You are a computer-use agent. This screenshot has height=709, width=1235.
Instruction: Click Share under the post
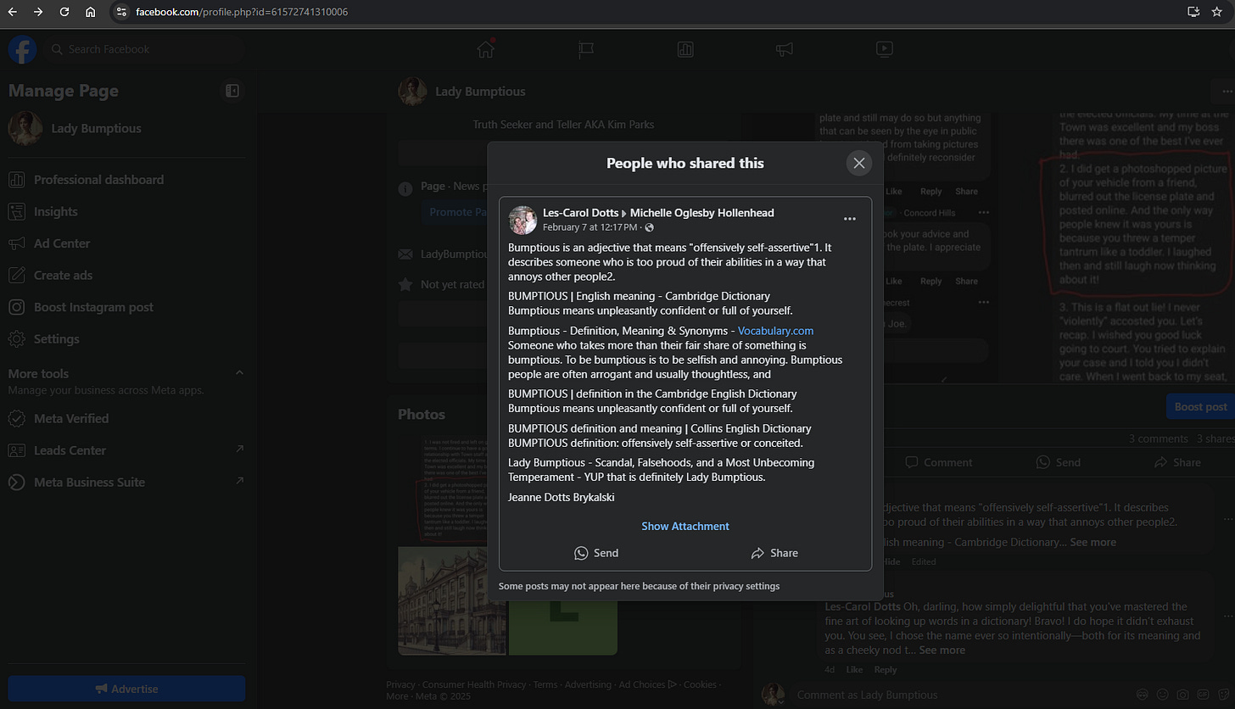tap(1176, 462)
